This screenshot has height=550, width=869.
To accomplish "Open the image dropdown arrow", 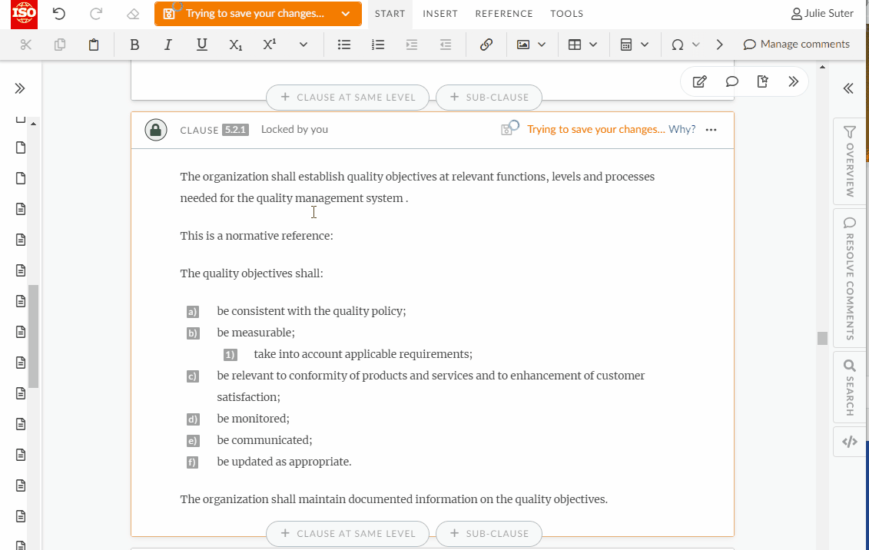I will point(542,45).
